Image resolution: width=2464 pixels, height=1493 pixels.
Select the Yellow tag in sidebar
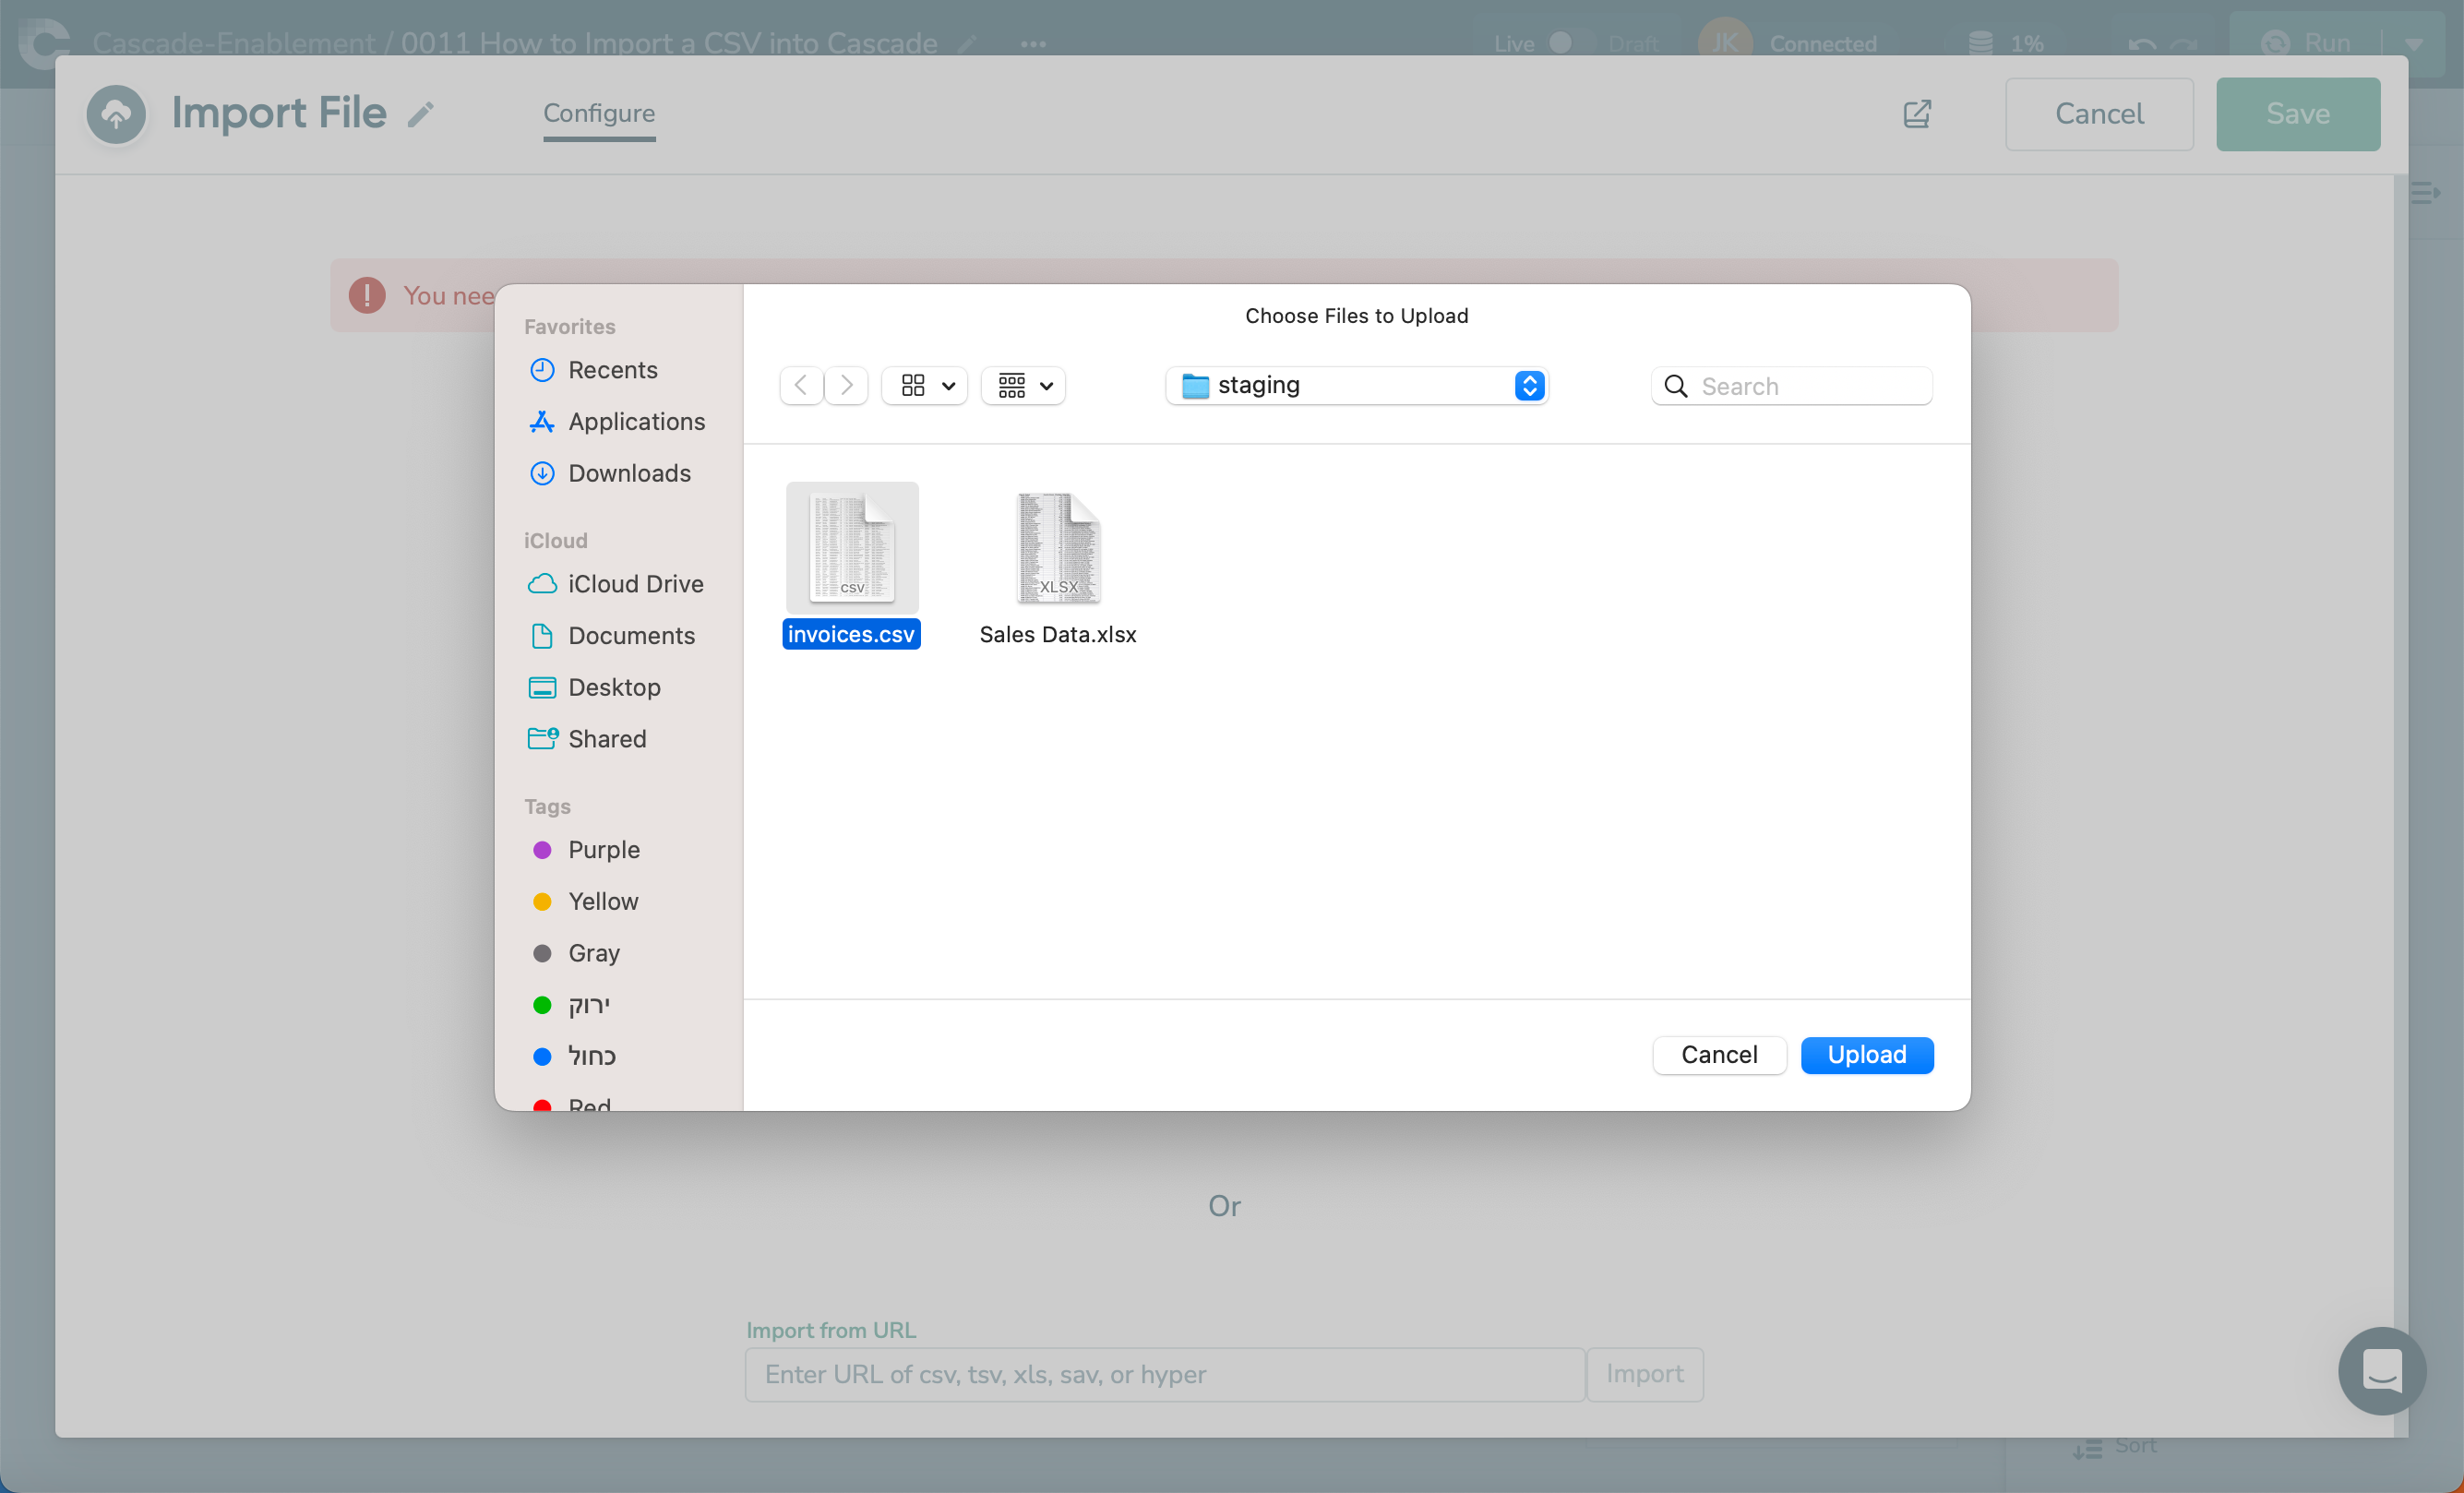(602, 901)
